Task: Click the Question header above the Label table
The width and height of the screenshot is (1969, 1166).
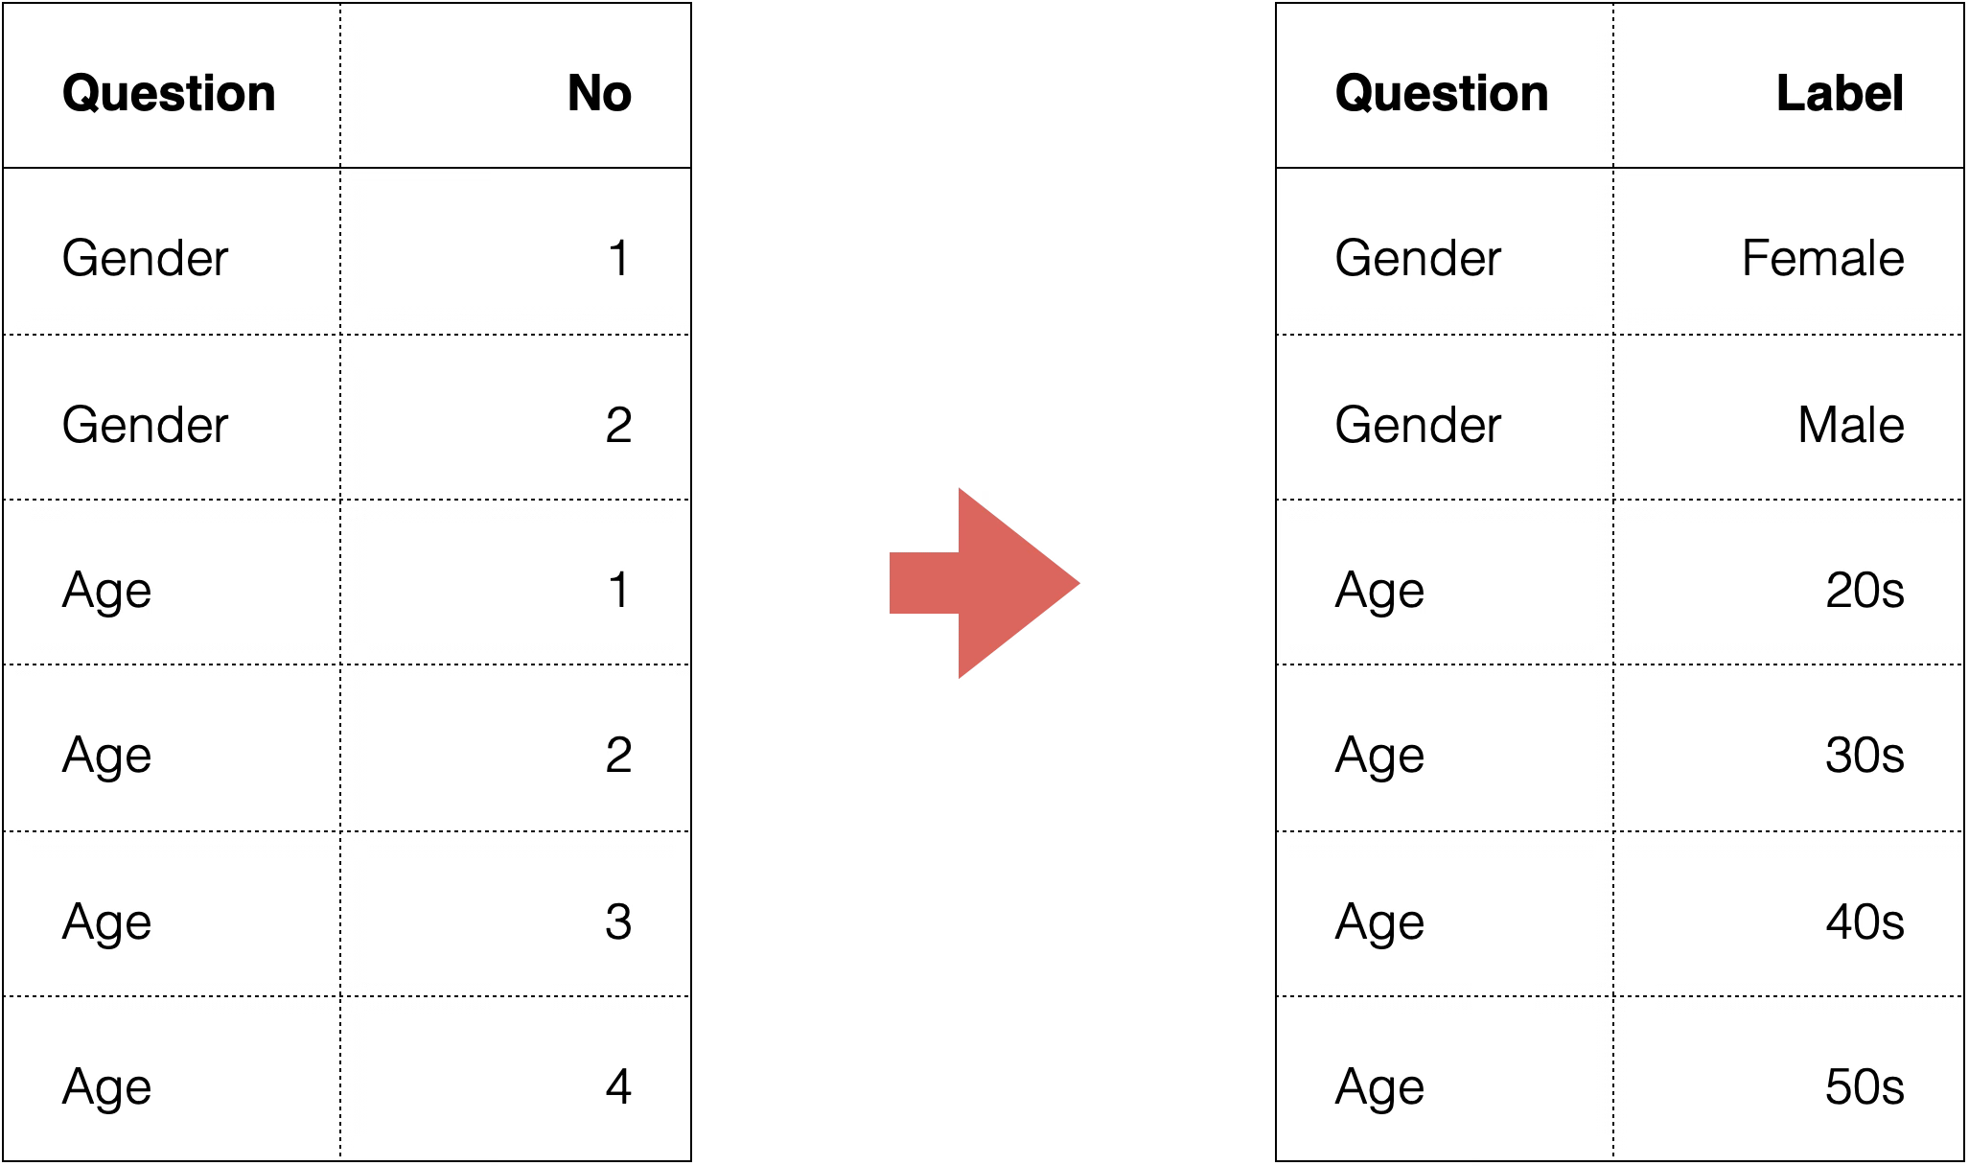Action: [x=1441, y=93]
